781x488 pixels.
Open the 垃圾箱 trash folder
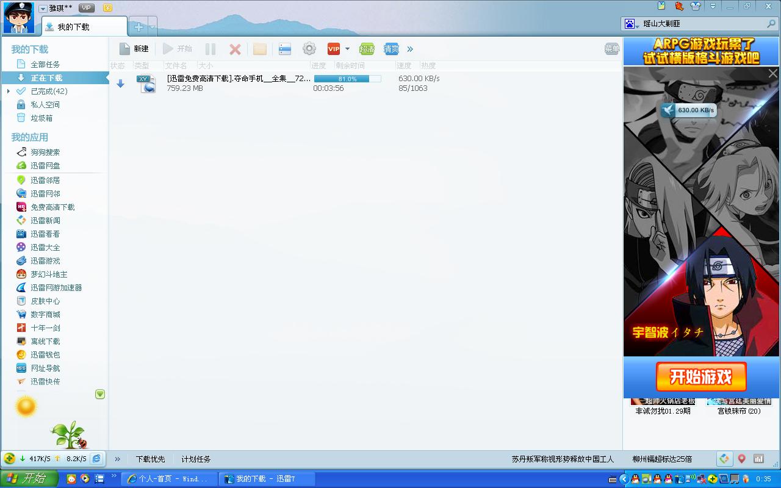point(41,118)
